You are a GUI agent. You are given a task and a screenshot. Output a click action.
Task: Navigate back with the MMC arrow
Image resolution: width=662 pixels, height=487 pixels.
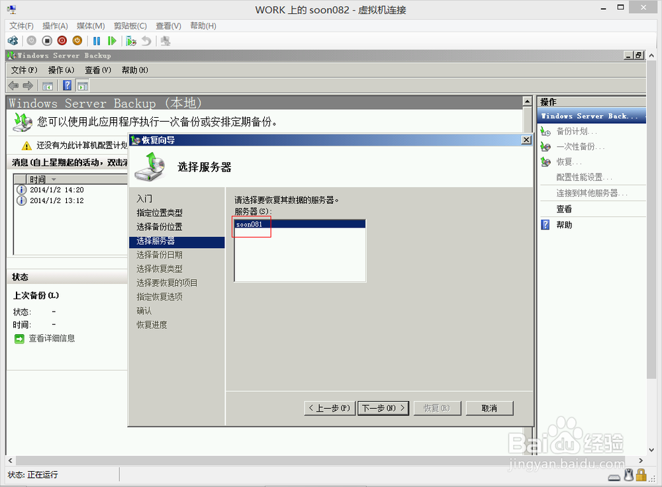coord(12,85)
